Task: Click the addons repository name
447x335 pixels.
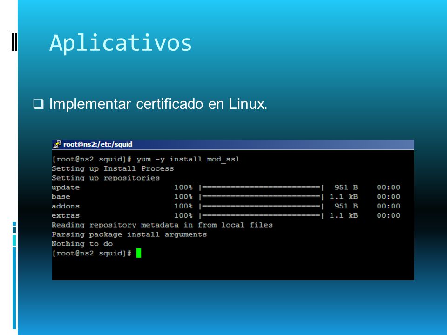Action: click(66, 206)
